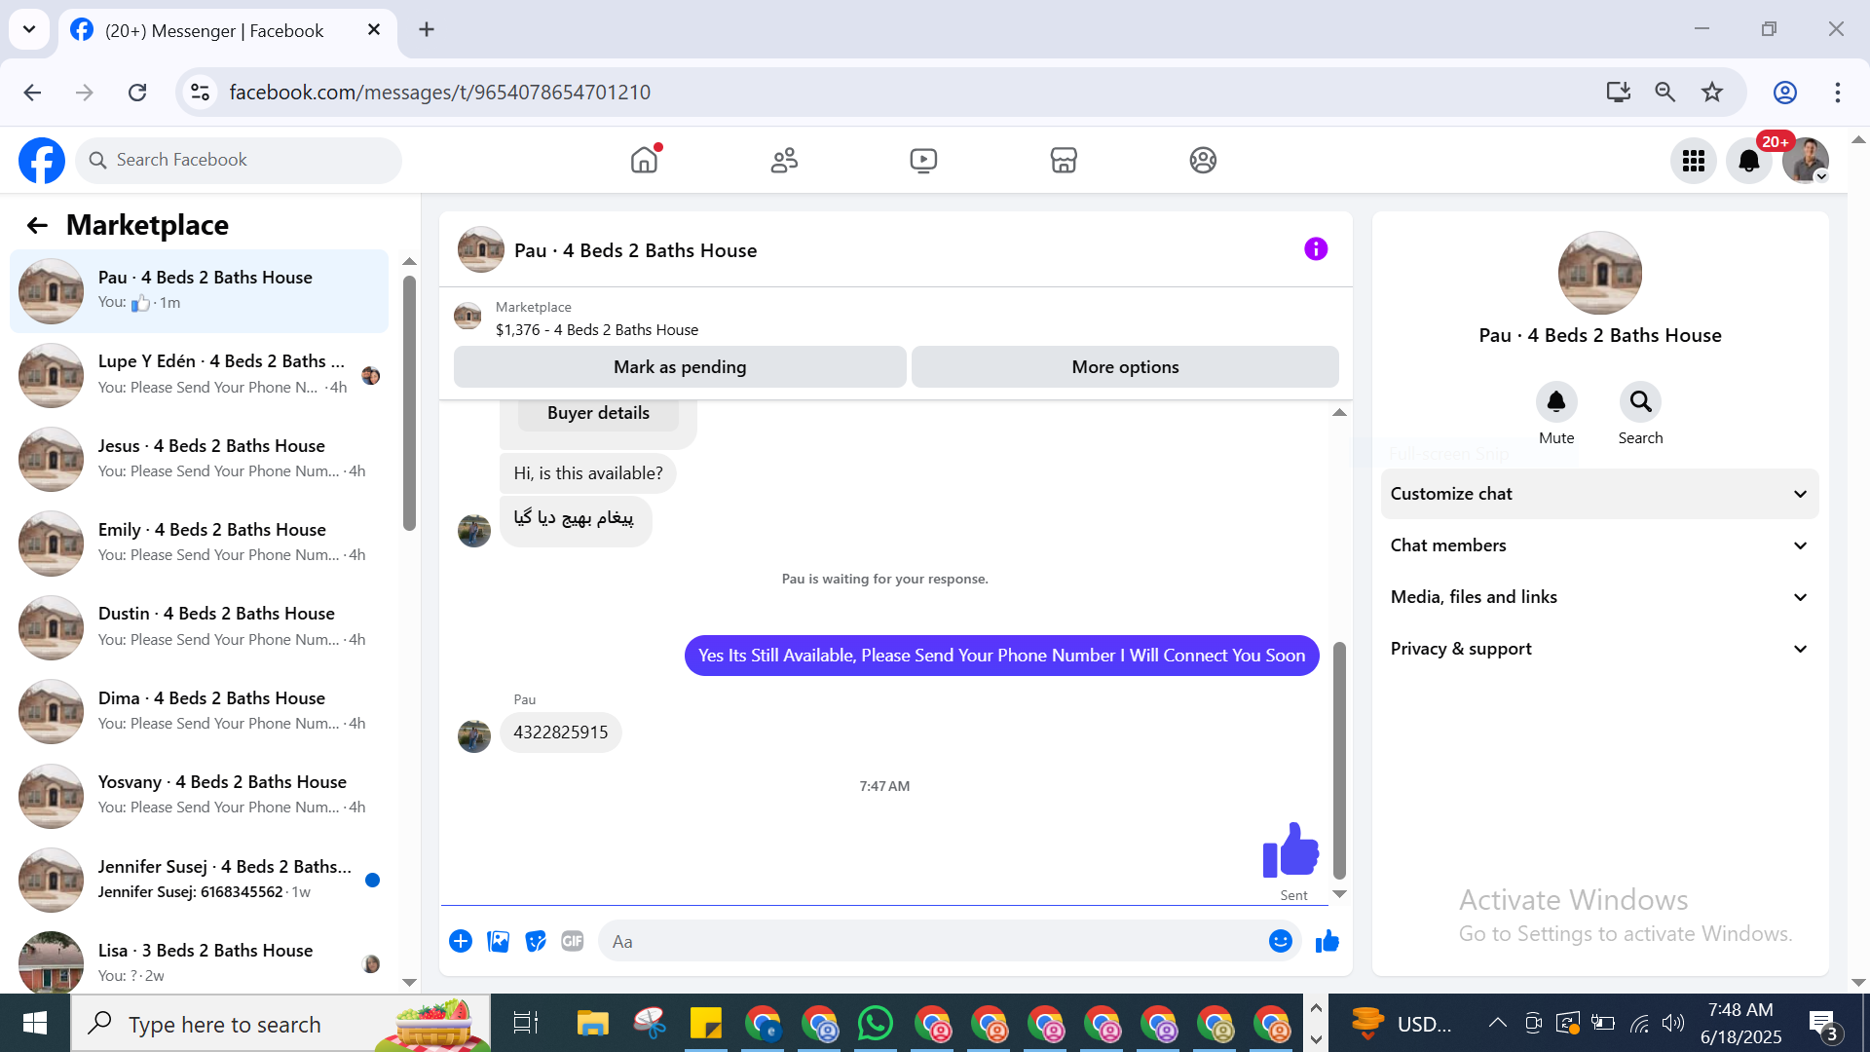
Task: Click the Search Facebook field
Action: 239,160
